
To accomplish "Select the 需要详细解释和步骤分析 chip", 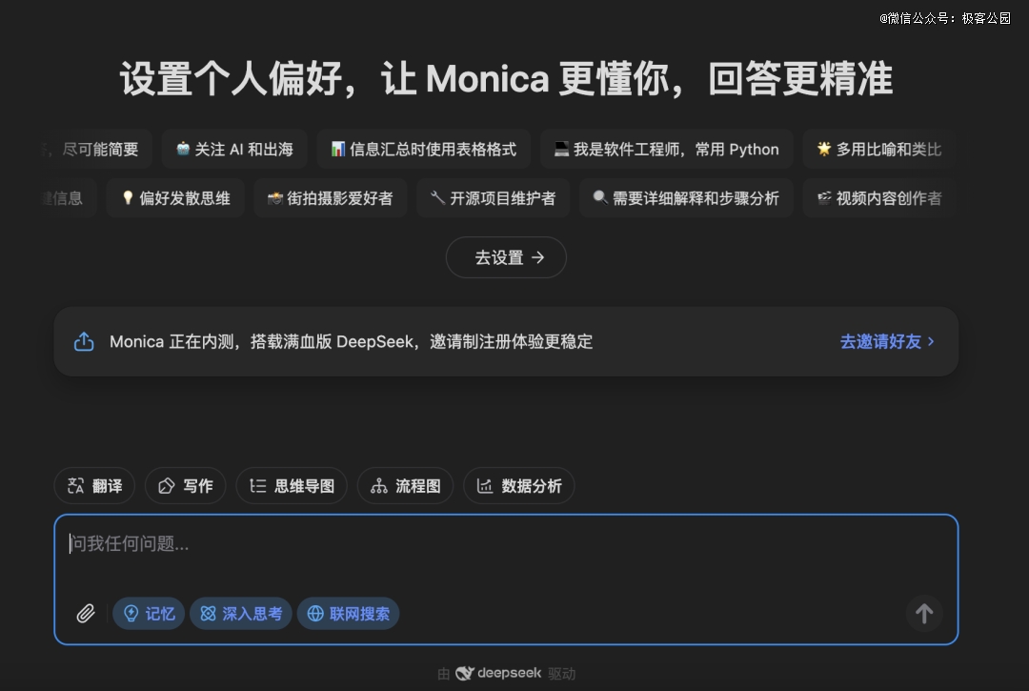I will coord(686,198).
